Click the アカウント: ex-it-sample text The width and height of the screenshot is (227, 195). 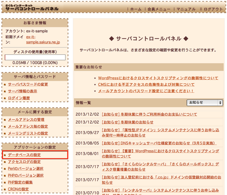coord(26,31)
